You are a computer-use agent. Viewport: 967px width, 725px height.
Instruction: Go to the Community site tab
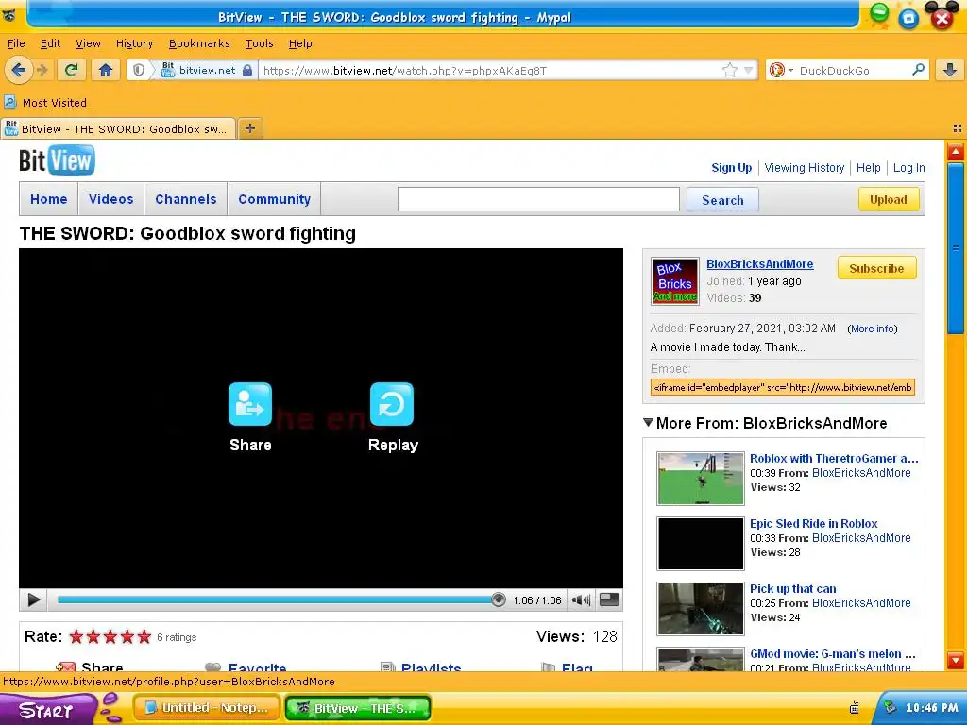click(275, 199)
